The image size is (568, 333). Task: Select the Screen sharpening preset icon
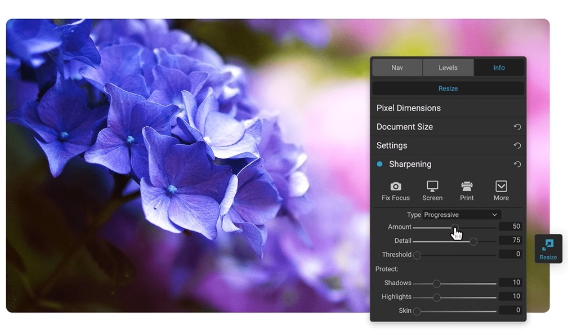coord(432,190)
